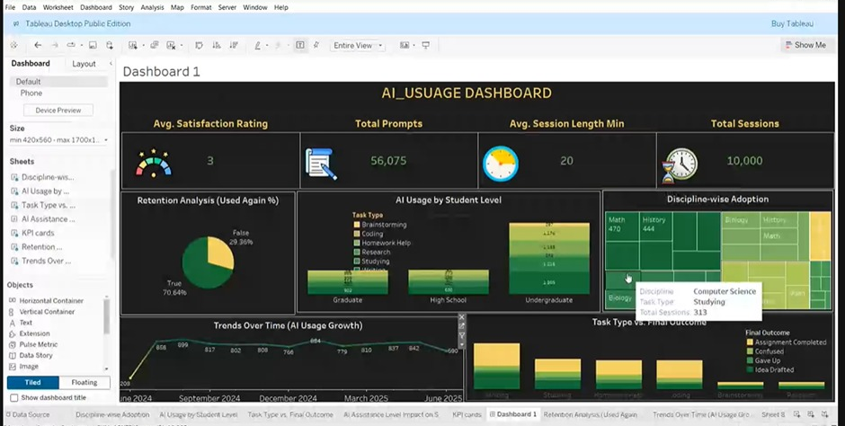Click the Highlight pen toolbar icon

(257, 45)
